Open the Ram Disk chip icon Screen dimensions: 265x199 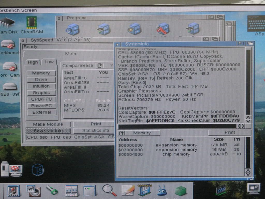[x=7, y=23]
